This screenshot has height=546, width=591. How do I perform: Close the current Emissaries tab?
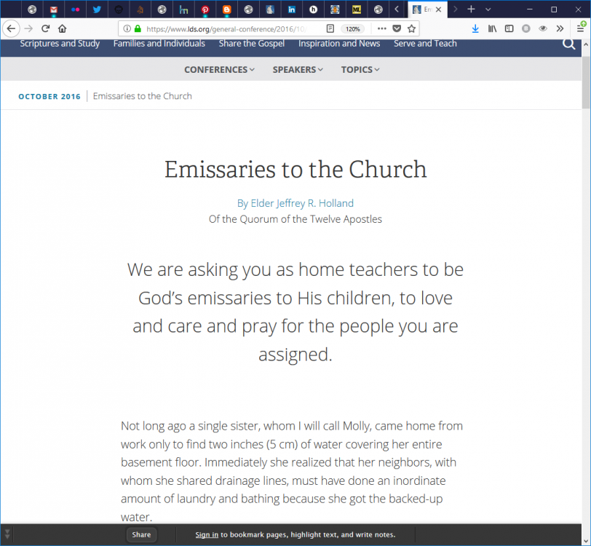(438, 9)
